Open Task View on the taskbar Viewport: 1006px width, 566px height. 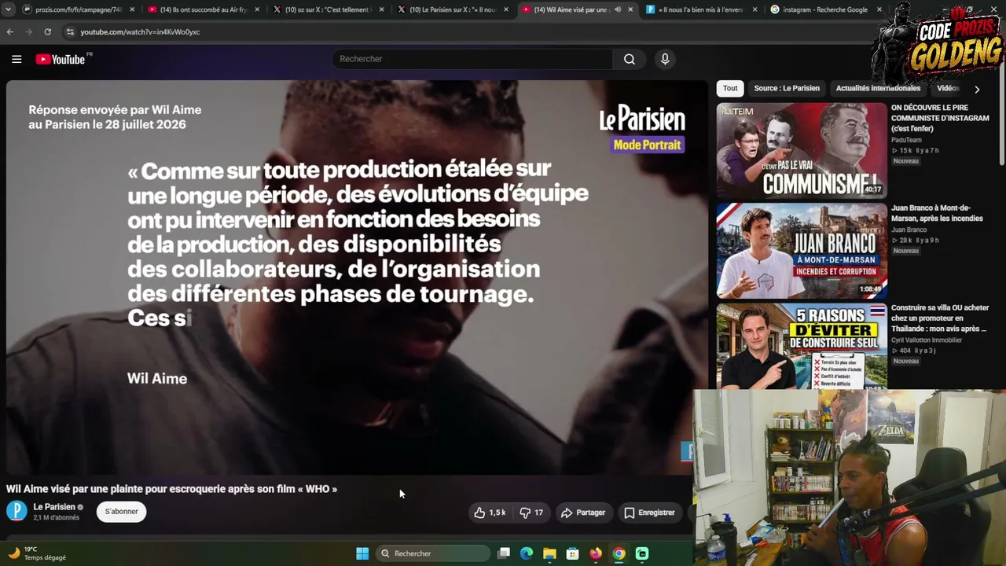click(504, 553)
